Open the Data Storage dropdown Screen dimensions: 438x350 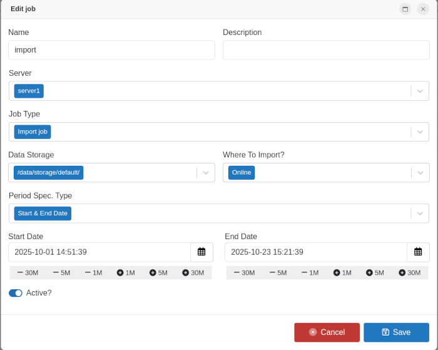point(206,173)
